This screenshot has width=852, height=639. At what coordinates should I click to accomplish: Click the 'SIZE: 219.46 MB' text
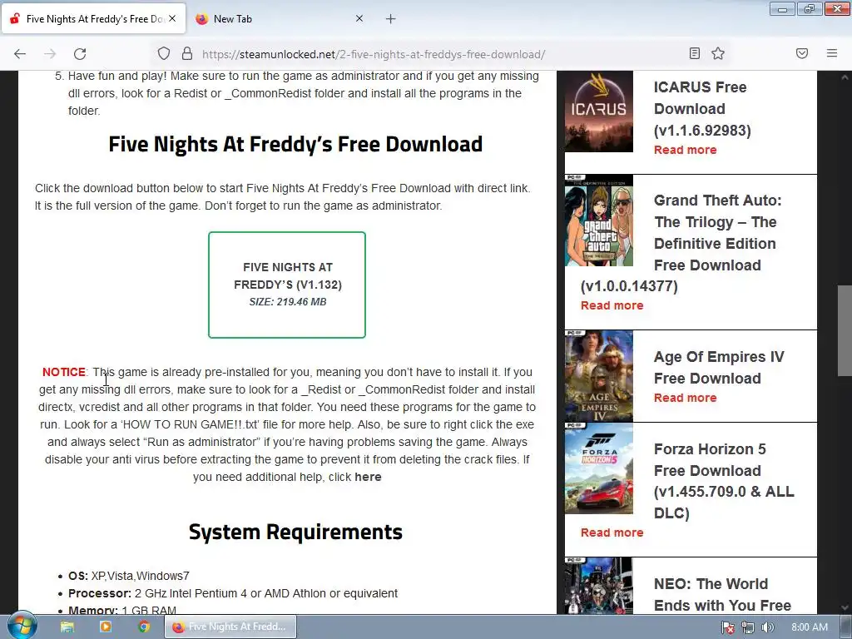click(287, 302)
